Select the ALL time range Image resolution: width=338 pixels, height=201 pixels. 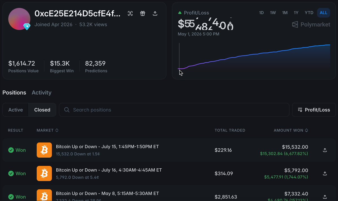(323, 13)
